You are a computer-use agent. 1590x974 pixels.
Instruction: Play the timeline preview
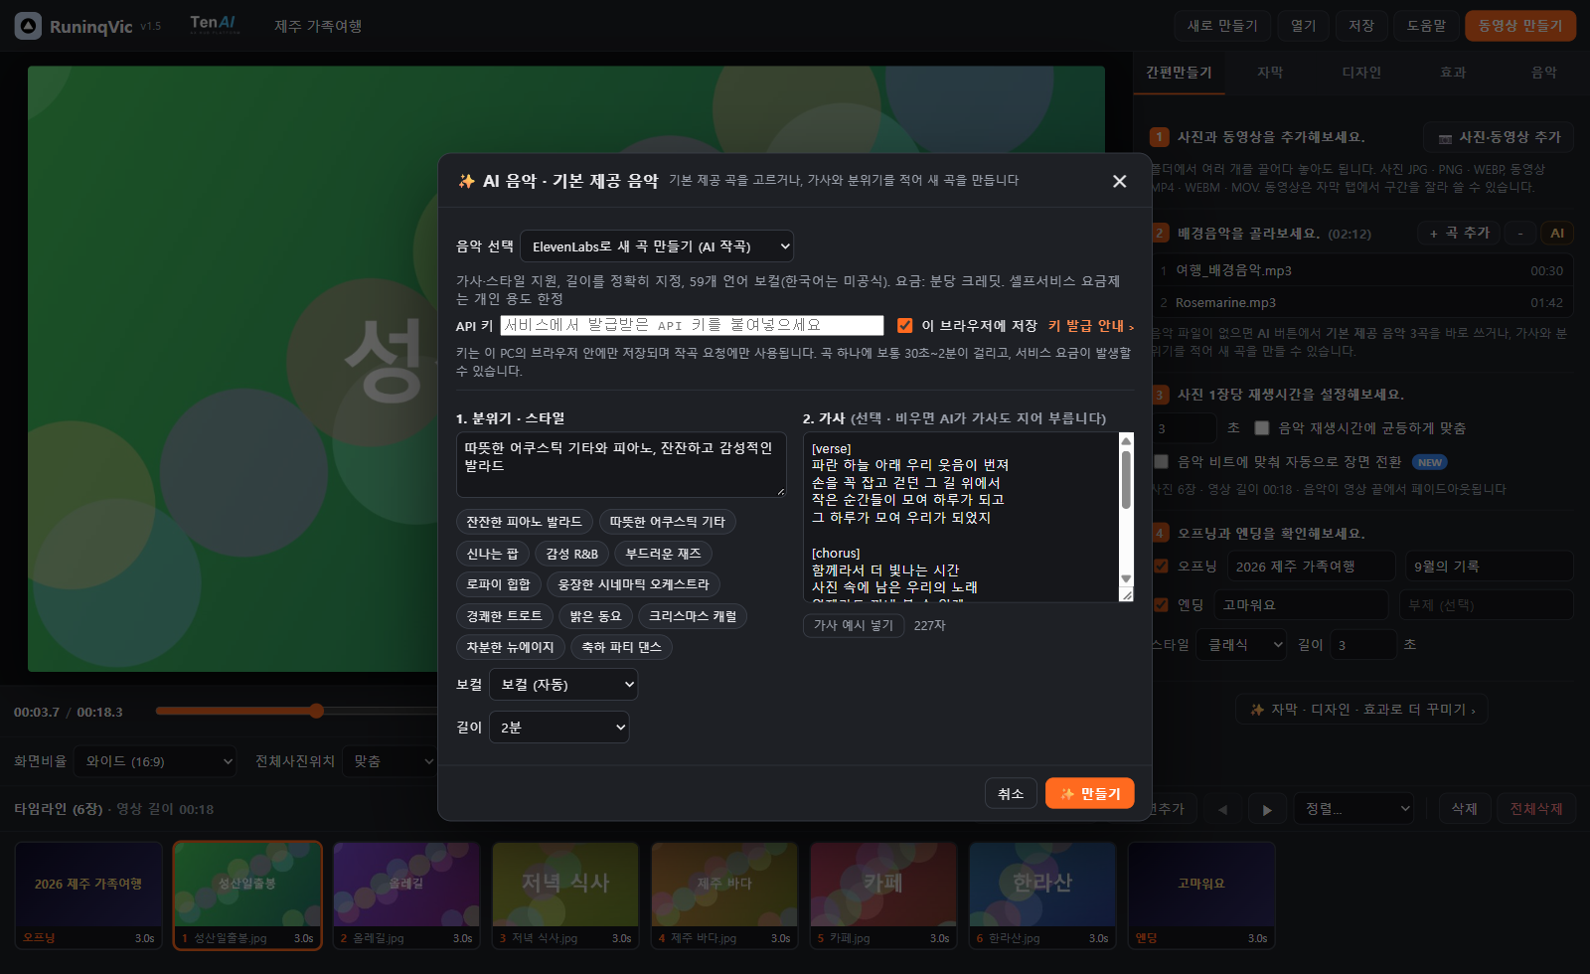coord(1266,809)
